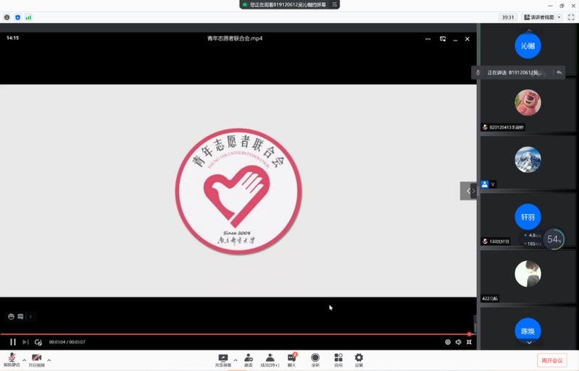Click the green security shield icon
The width and height of the screenshot is (579, 371).
click(x=18, y=17)
